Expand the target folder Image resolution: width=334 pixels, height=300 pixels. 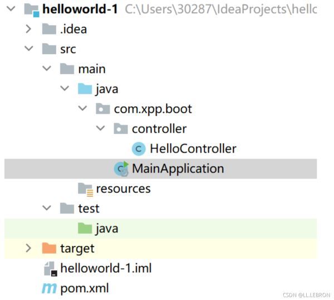pyautogui.click(x=28, y=248)
